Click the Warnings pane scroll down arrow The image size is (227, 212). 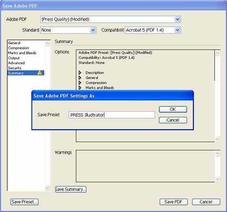217,179
